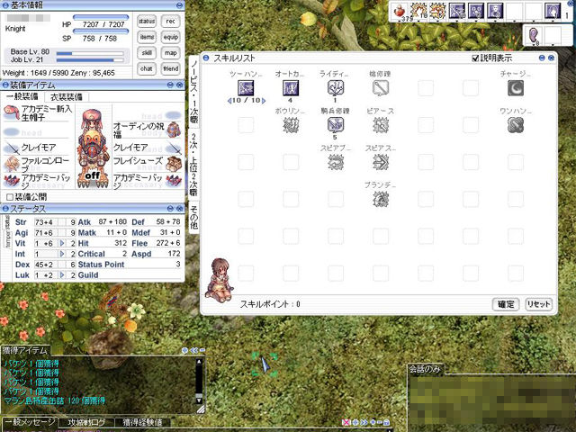Select the Auto Counter skill icon
The image size is (576, 432).
tap(291, 88)
